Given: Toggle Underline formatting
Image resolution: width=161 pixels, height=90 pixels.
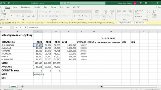Looking at the screenshot, I should (17, 16).
